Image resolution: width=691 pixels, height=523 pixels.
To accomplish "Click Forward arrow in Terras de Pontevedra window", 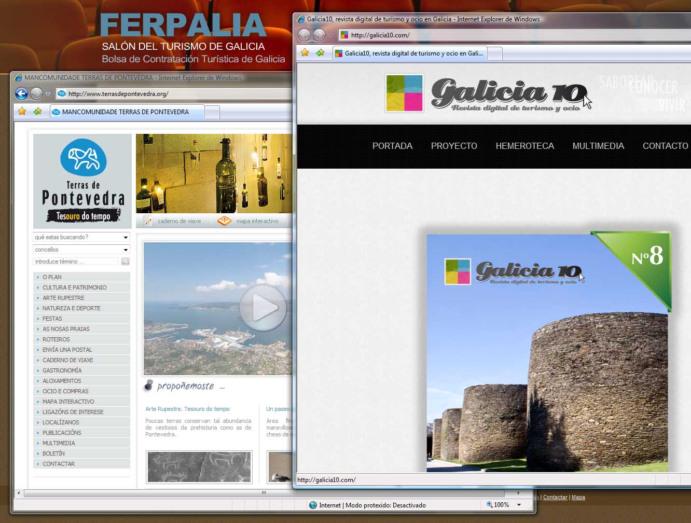I will pyautogui.click(x=36, y=94).
